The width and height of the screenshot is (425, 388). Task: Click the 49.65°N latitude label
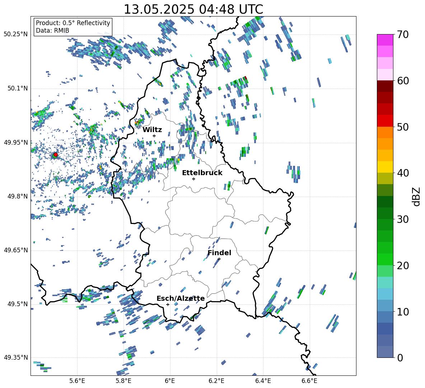point(16,250)
